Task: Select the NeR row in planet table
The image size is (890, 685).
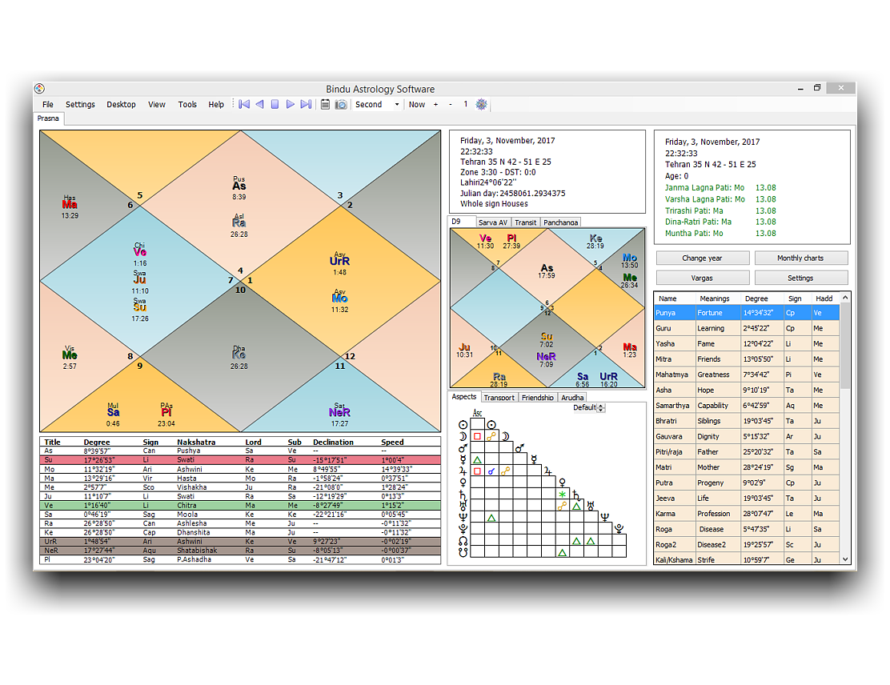Action: (240, 551)
